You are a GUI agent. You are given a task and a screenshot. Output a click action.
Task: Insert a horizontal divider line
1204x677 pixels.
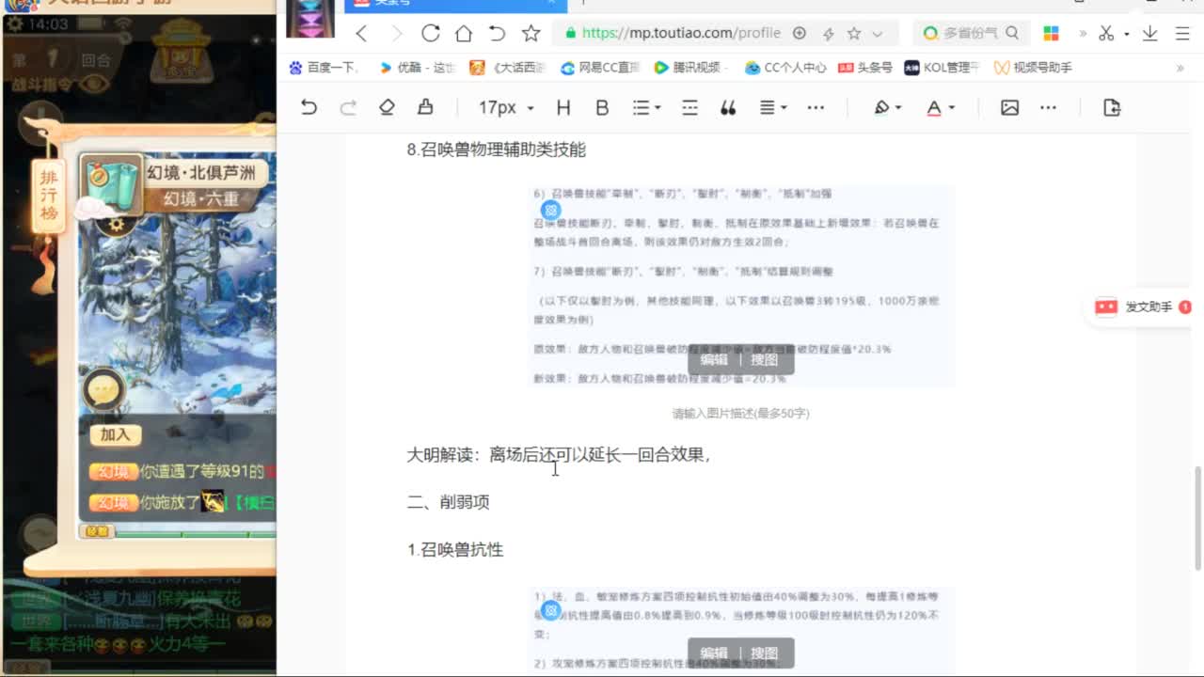(689, 107)
